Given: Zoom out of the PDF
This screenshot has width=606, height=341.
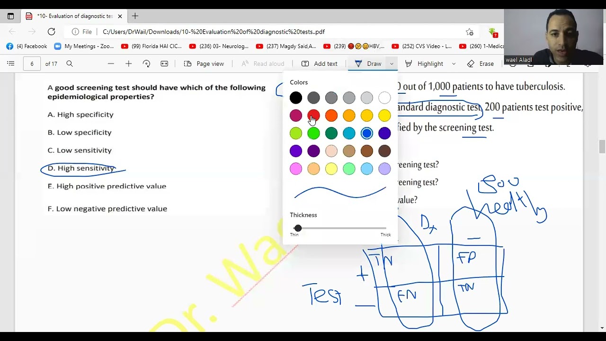Looking at the screenshot, I should 111,63.
